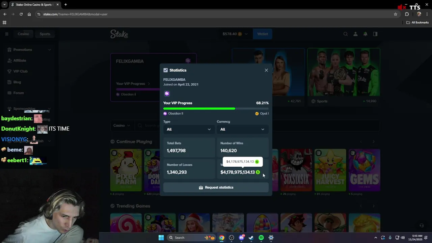Open the Windows Start menu
Image resolution: width=432 pixels, height=243 pixels.
pyautogui.click(x=161, y=238)
